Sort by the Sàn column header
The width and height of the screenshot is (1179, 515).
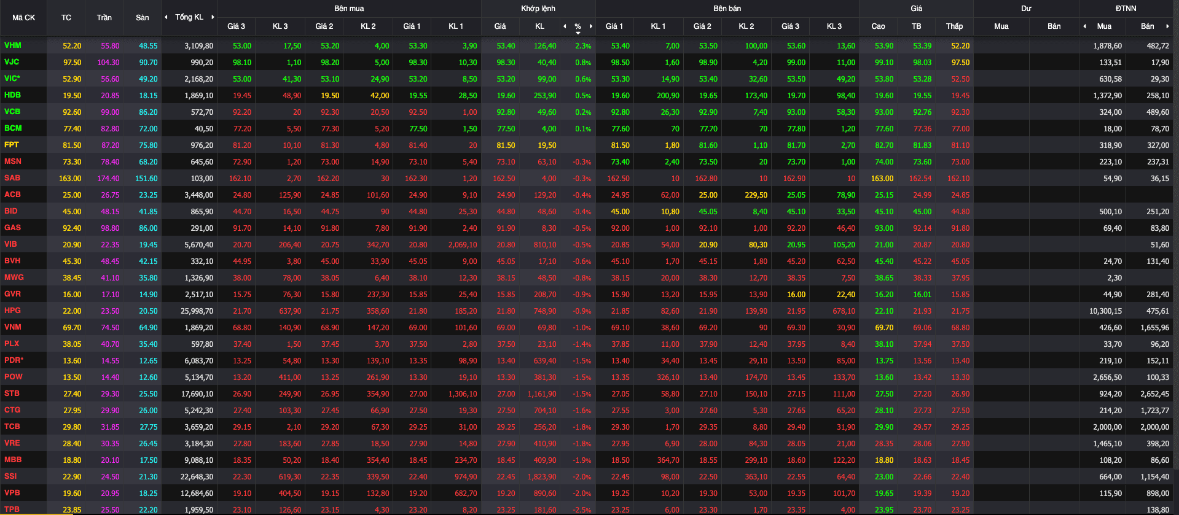click(143, 18)
